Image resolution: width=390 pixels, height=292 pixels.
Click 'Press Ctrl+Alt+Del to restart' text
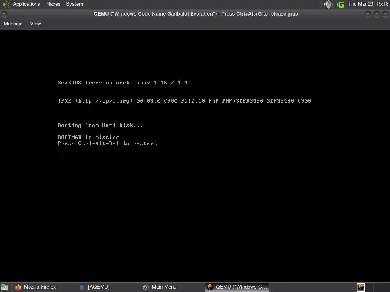pos(107,143)
